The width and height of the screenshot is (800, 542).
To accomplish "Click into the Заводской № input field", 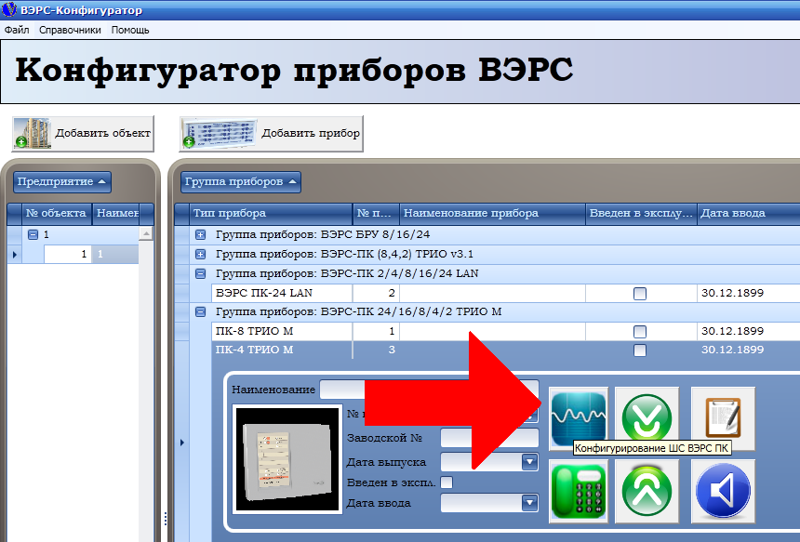I will [x=488, y=438].
